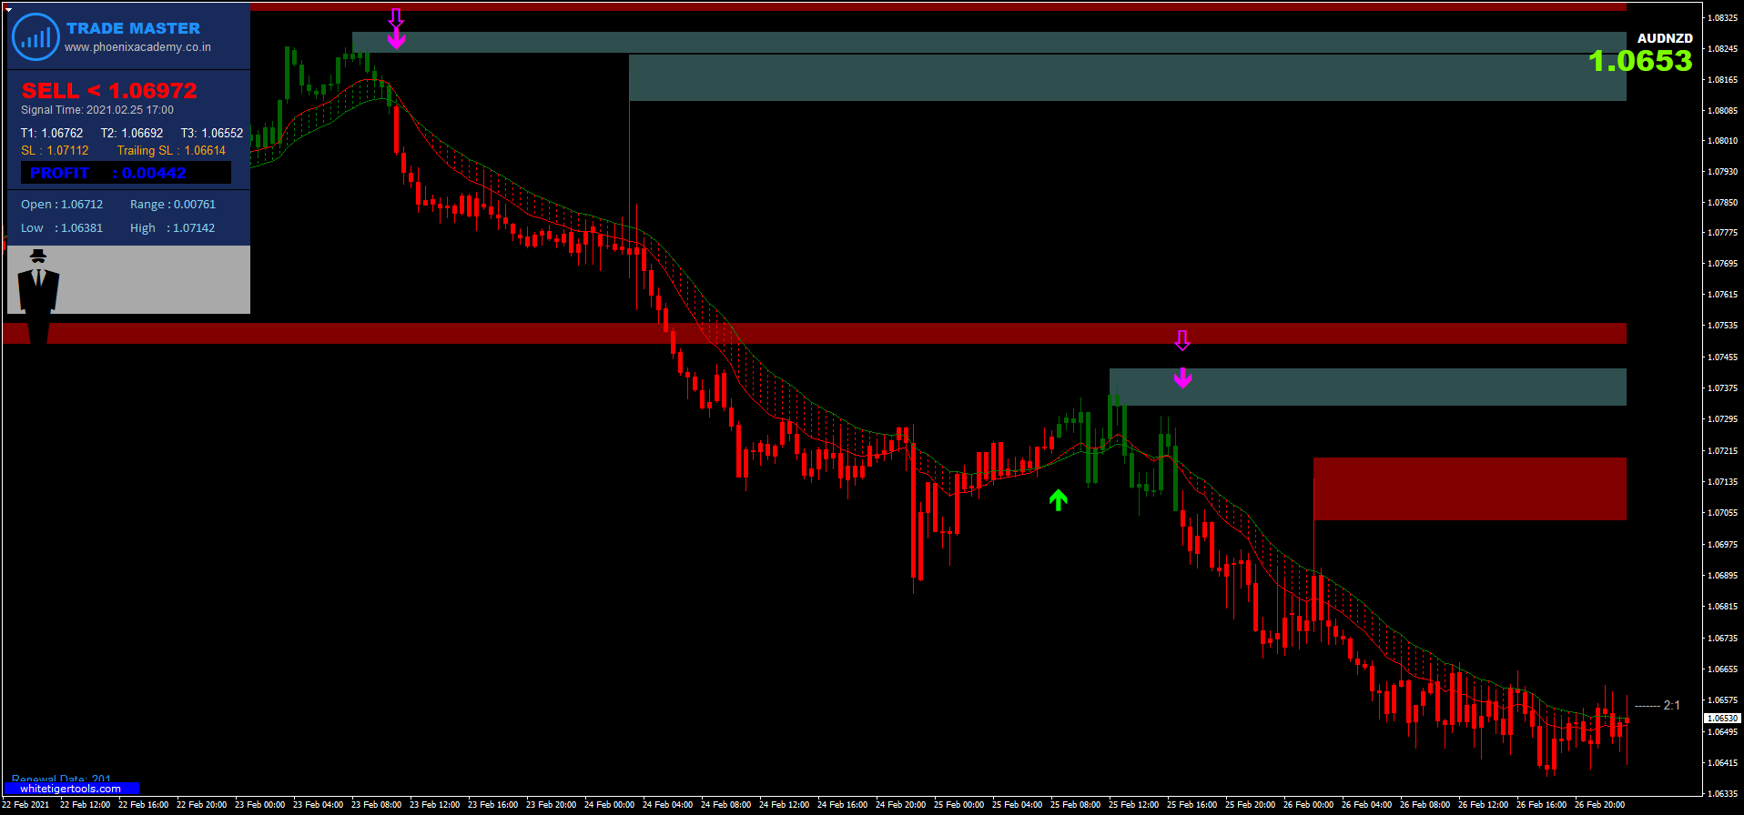The width and height of the screenshot is (1744, 815).
Task: Click the T2: 1.06692 target value
Action: tap(132, 133)
